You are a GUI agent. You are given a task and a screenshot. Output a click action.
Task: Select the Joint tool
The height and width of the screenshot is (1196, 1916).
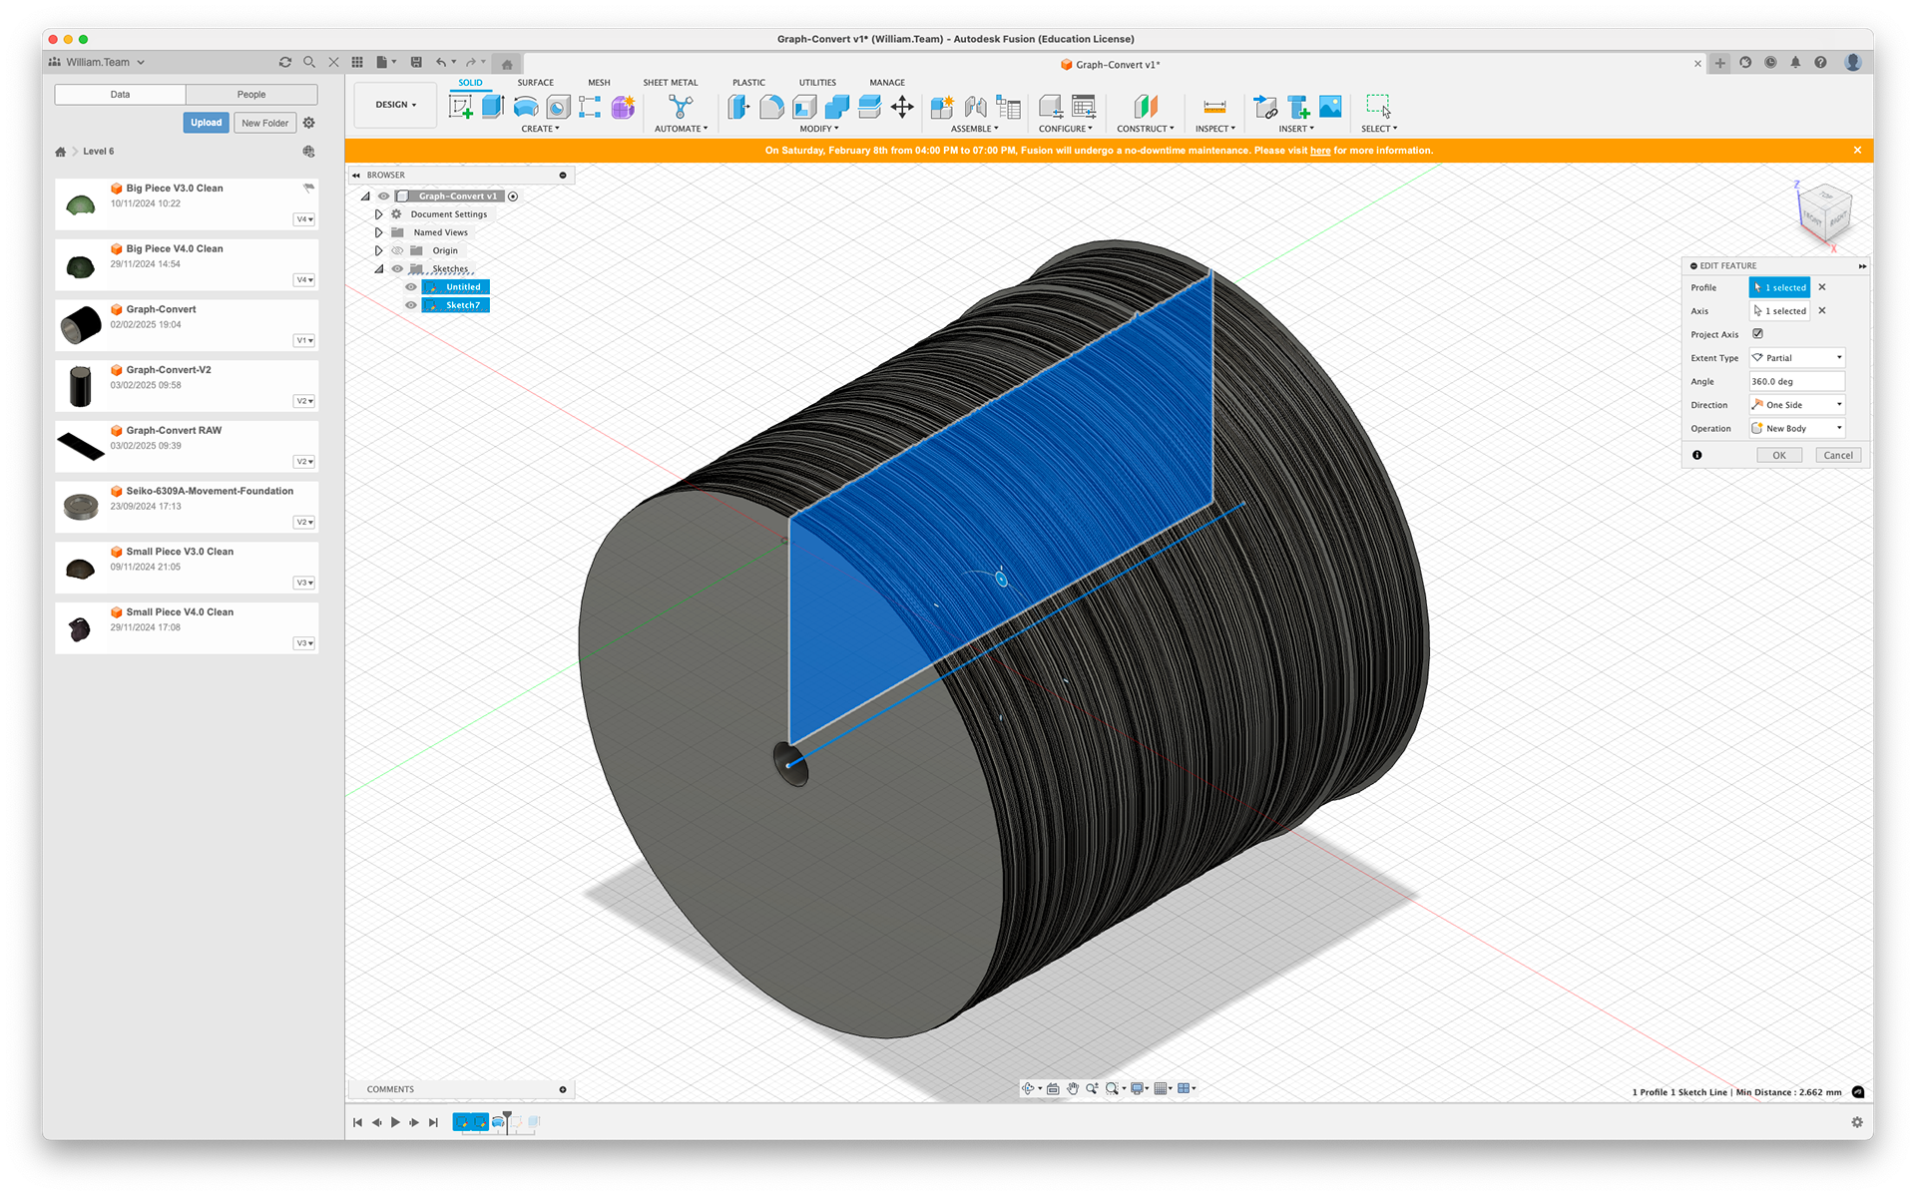point(975,107)
